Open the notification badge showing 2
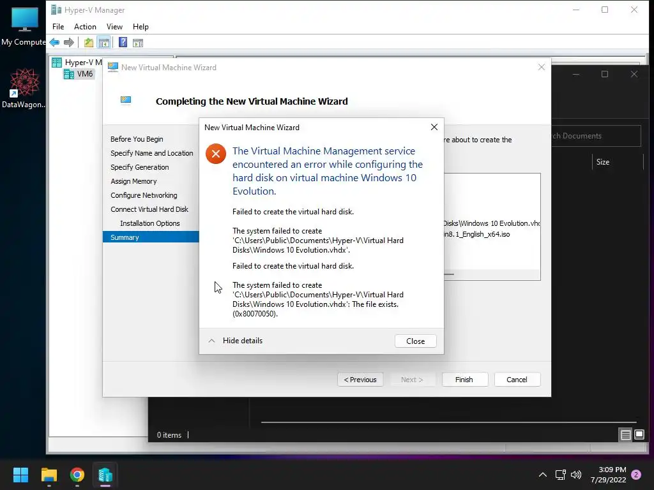This screenshot has height=490, width=654. (x=636, y=475)
